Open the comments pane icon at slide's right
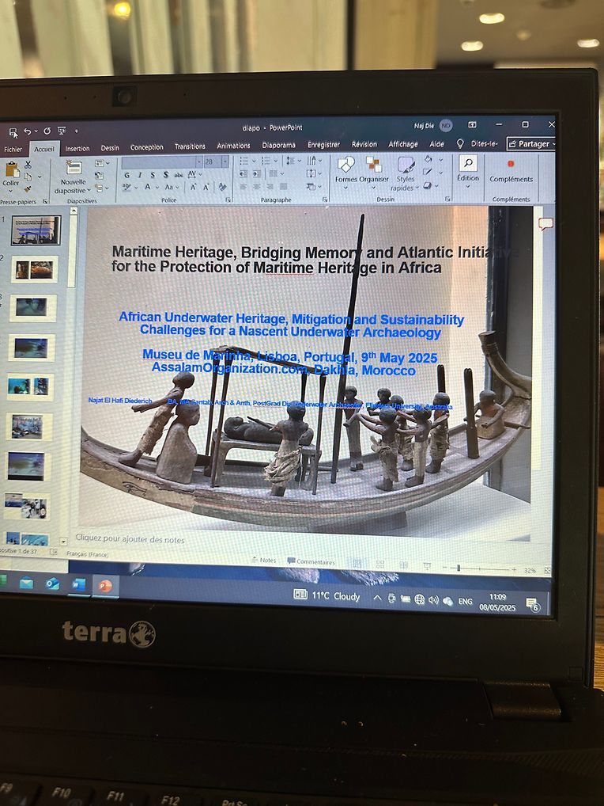This screenshot has width=604, height=806. pos(545,224)
